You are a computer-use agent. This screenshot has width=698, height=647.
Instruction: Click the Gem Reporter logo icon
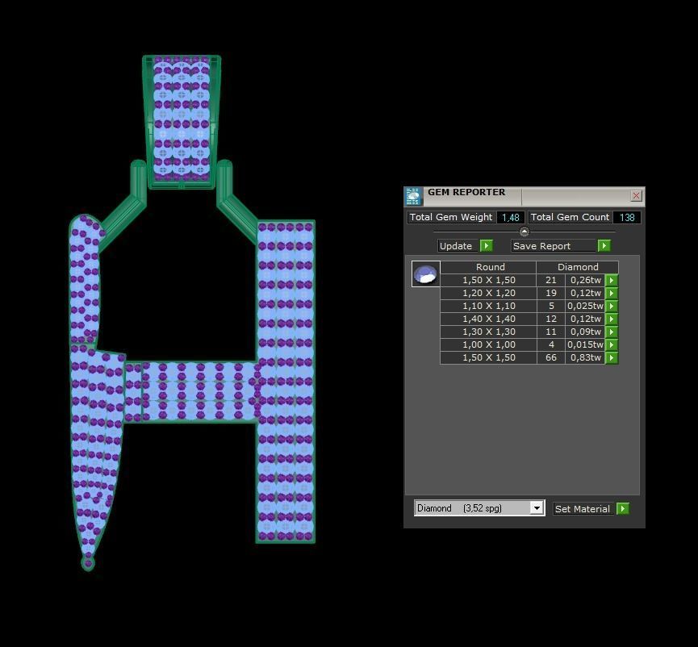(413, 196)
